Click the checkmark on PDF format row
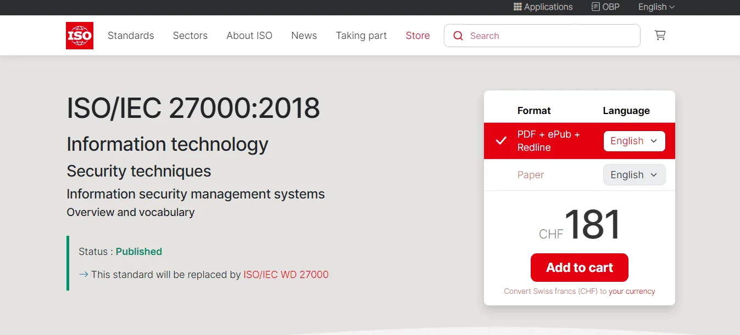This screenshot has height=335, width=740. pos(501,141)
